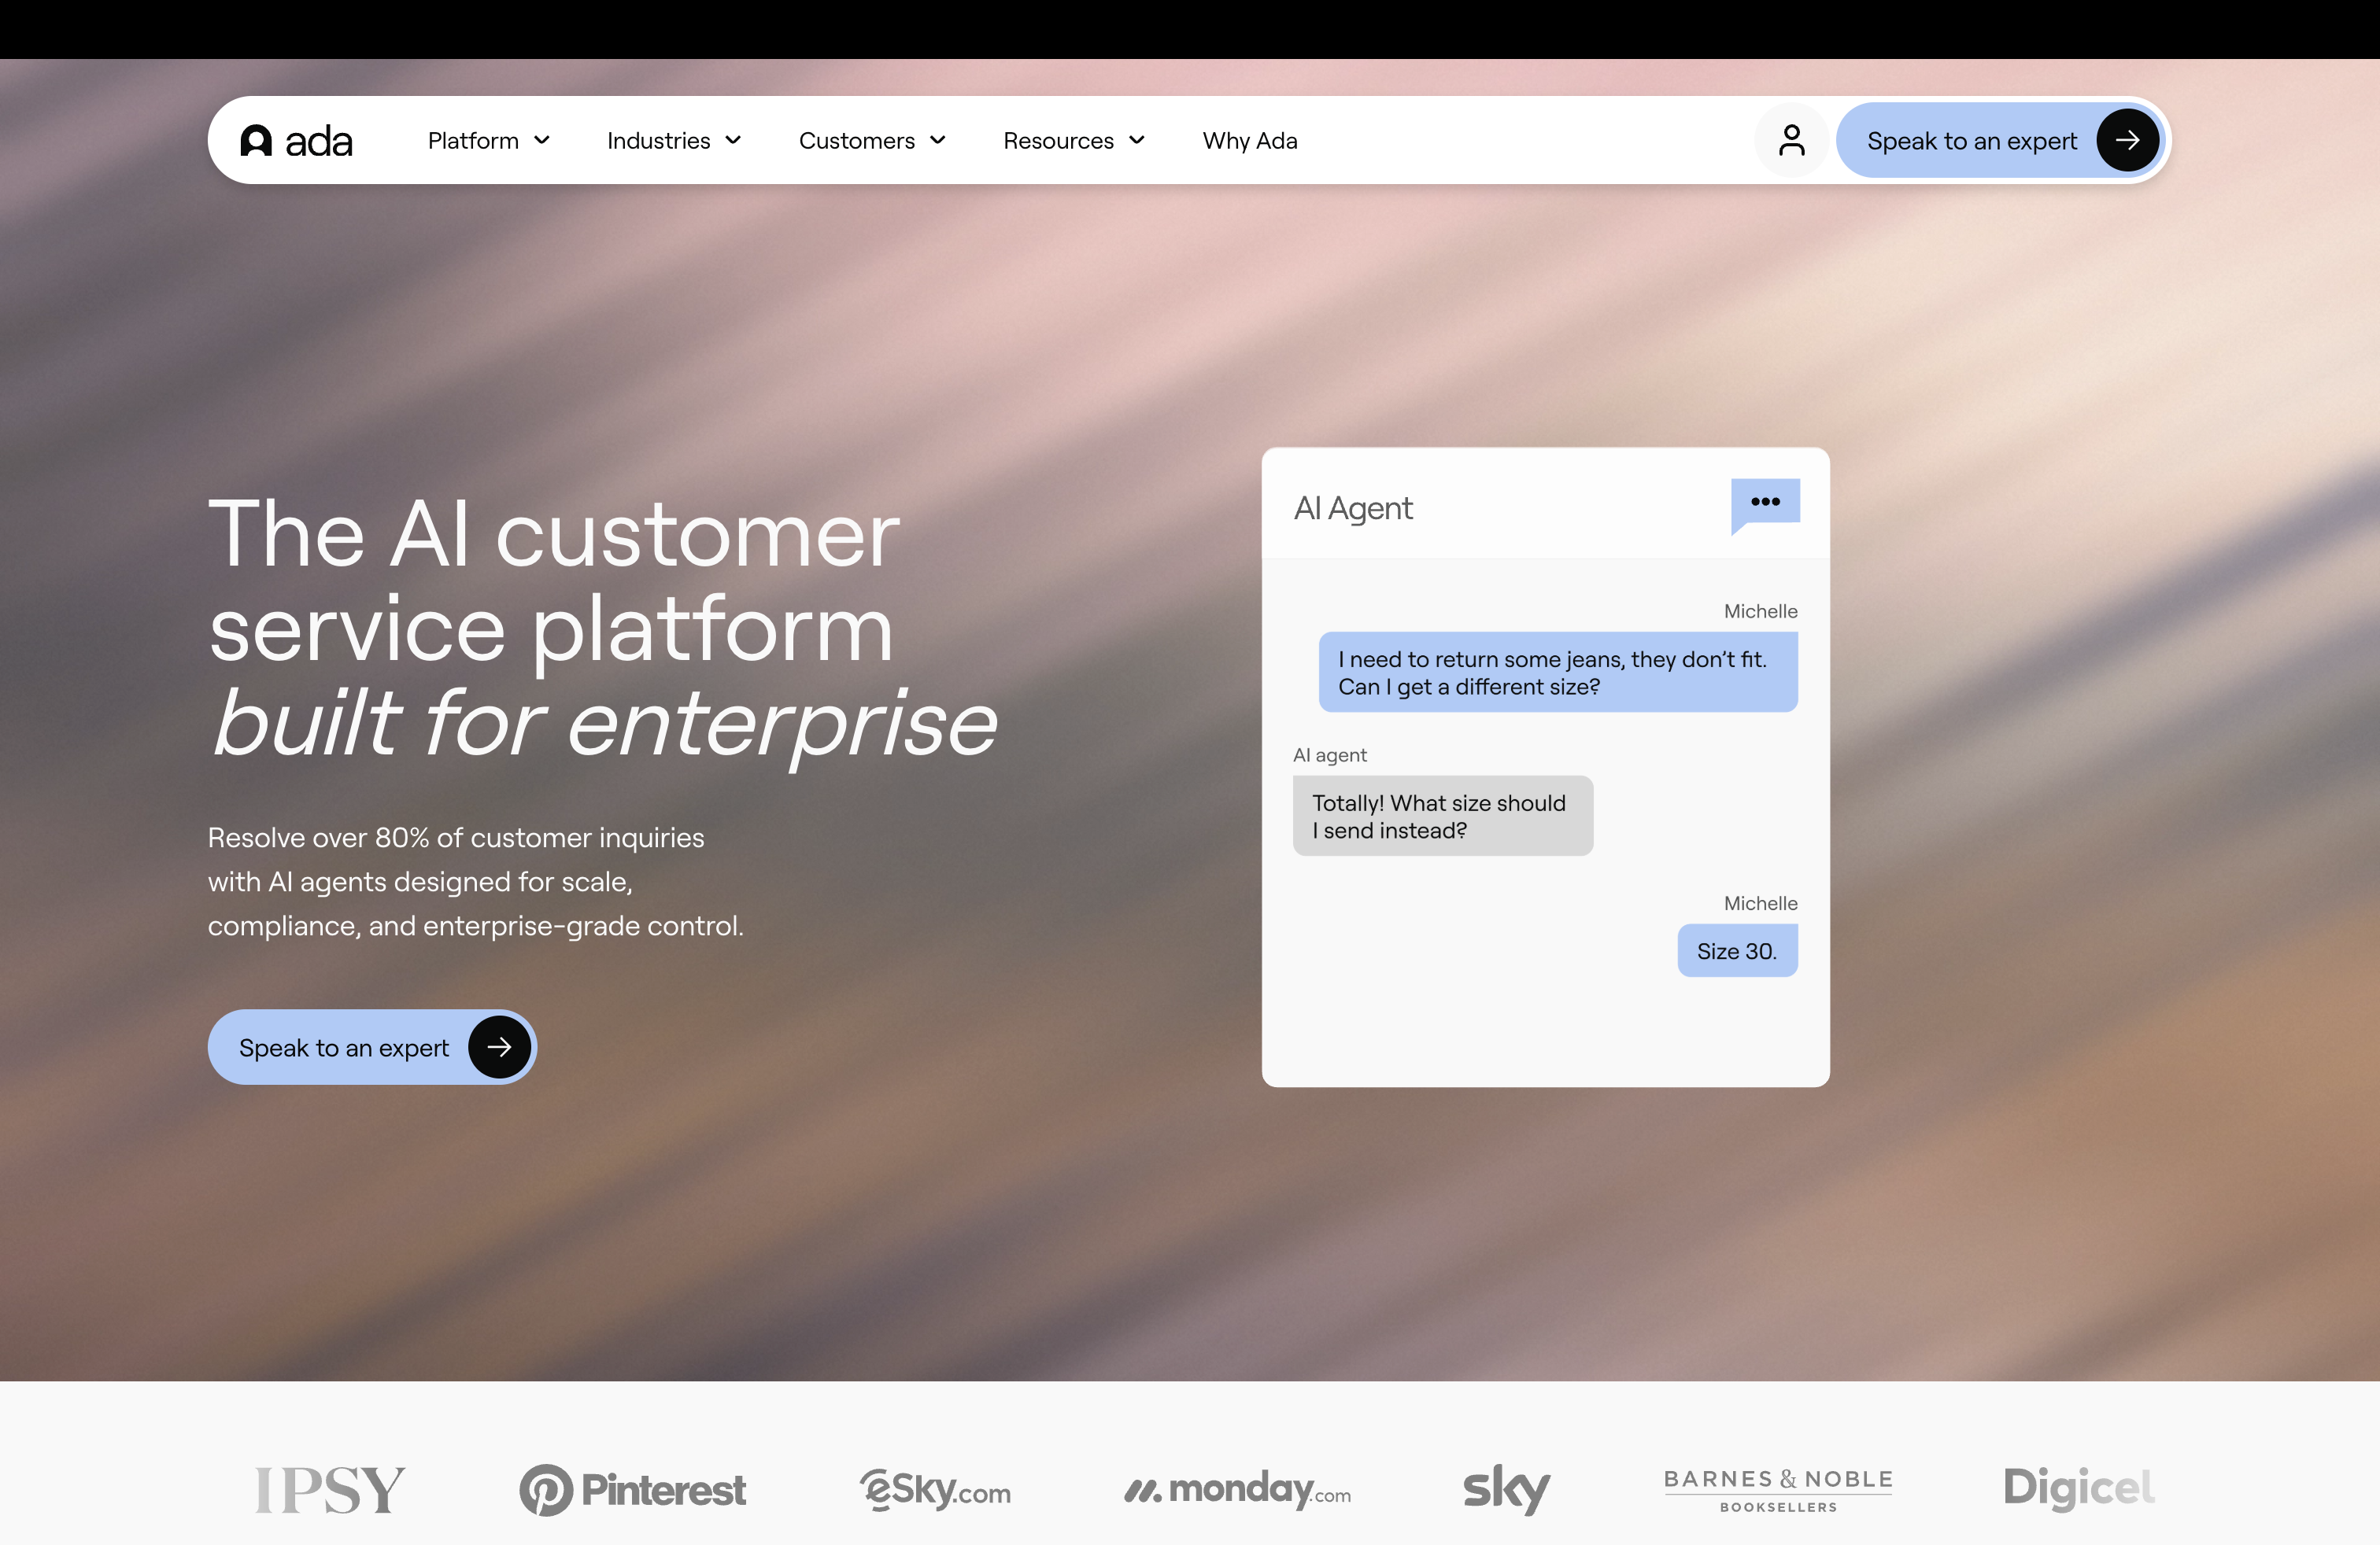Click the 'Totally! What size should' reply bubble

click(1443, 816)
